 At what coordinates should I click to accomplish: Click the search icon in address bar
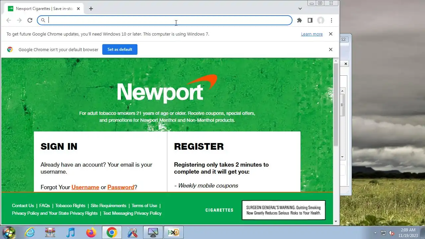coord(43,20)
